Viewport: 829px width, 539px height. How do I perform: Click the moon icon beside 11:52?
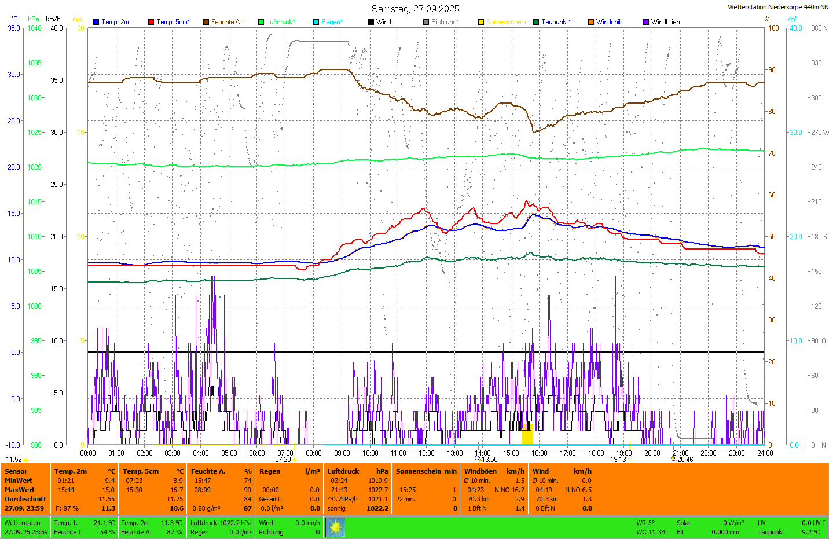click(x=25, y=460)
